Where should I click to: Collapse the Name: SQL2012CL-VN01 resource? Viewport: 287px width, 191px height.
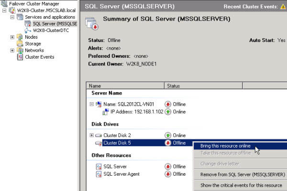(x=92, y=104)
